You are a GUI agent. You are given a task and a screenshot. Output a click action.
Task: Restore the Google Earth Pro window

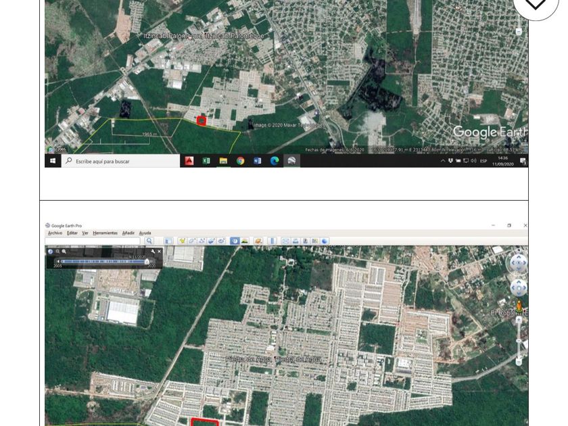pyautogui.click(x=509, y=225)
